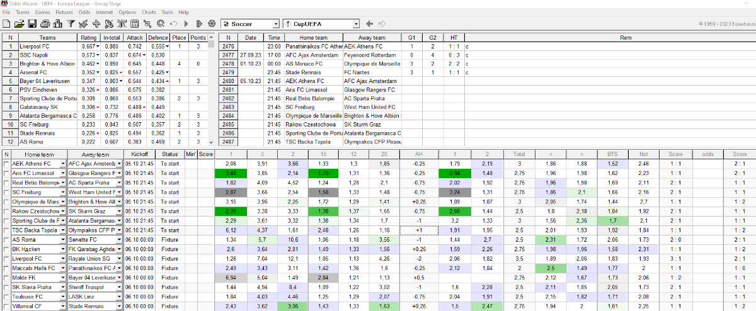Screen dimensions: 756x311
Task: Open the CupUEFA league dropdown
Action: click(356, 24)
